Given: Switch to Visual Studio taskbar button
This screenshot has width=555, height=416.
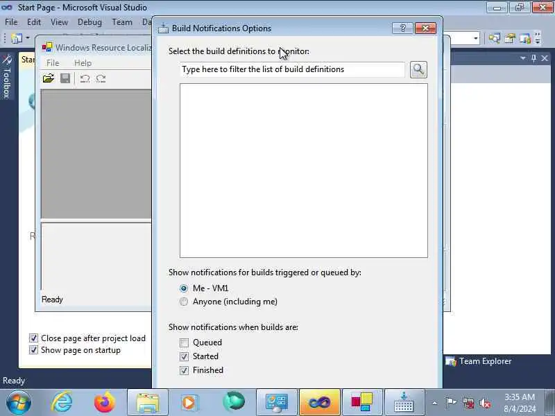Looking at the screenshot, I should (320, 403).
